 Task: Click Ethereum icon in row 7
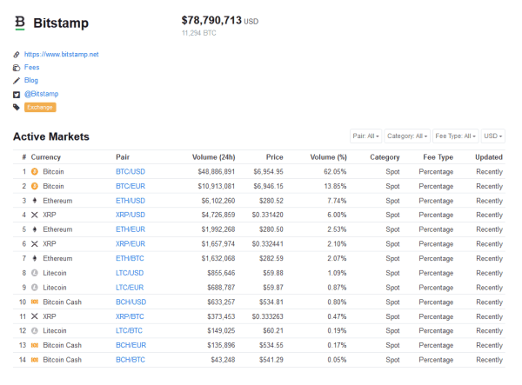34,258
